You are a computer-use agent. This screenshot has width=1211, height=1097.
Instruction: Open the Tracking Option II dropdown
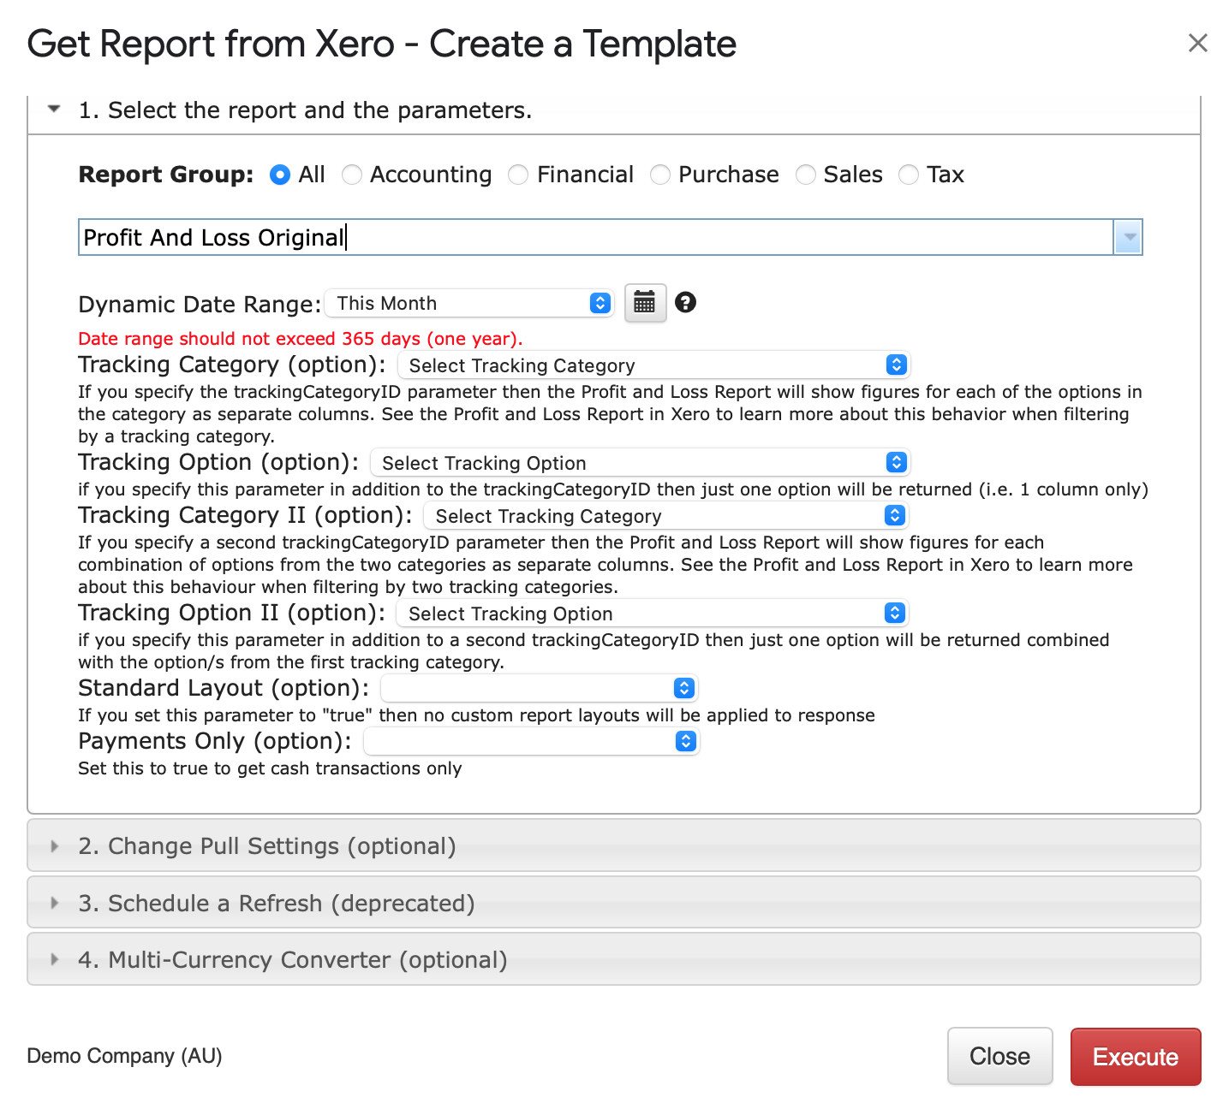[652, 614]
